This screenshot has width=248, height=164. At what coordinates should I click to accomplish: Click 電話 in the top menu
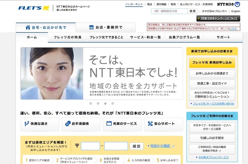pos(150,5)
